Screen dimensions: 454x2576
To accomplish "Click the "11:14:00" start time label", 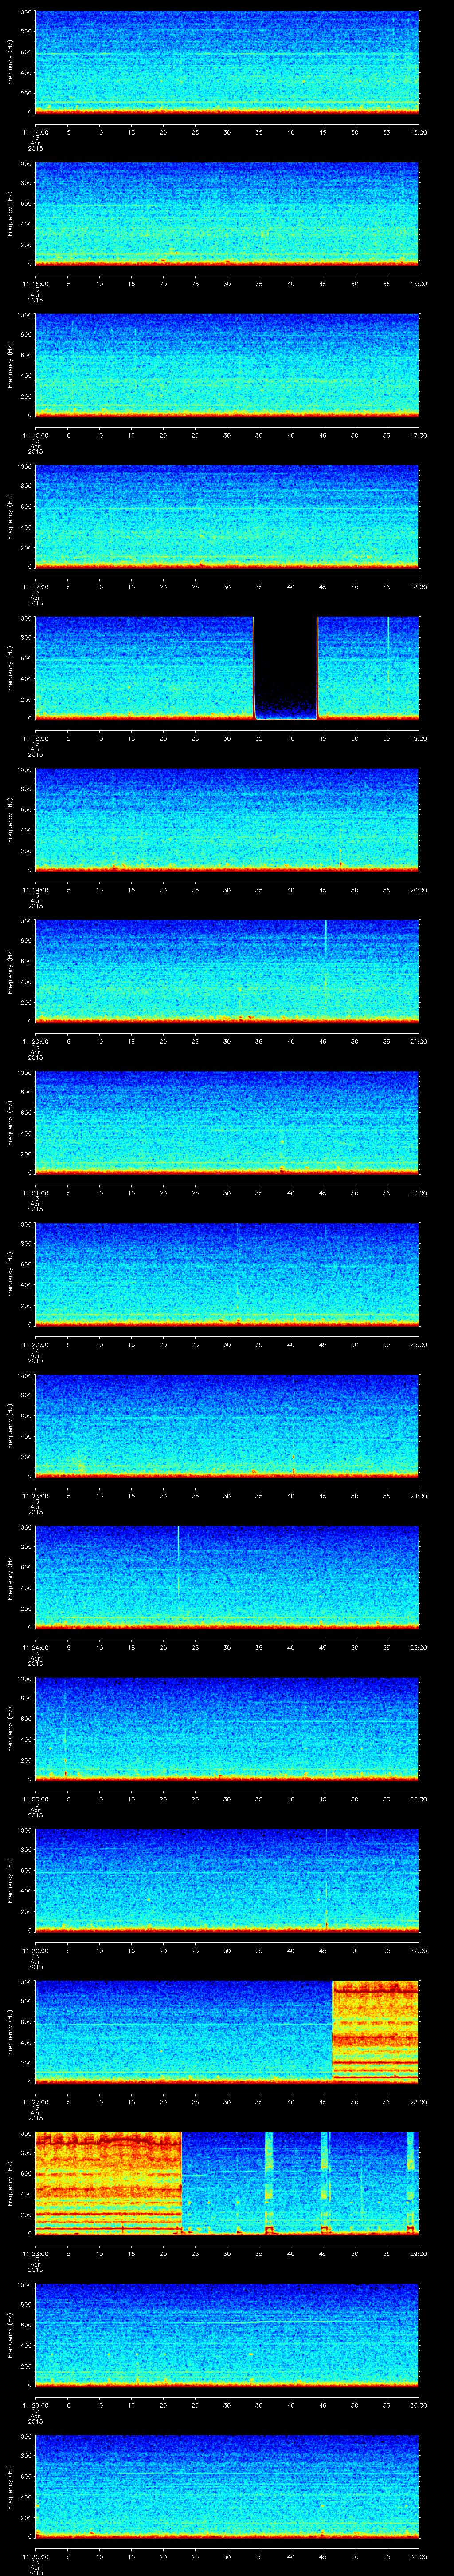I will click(36, 131).
